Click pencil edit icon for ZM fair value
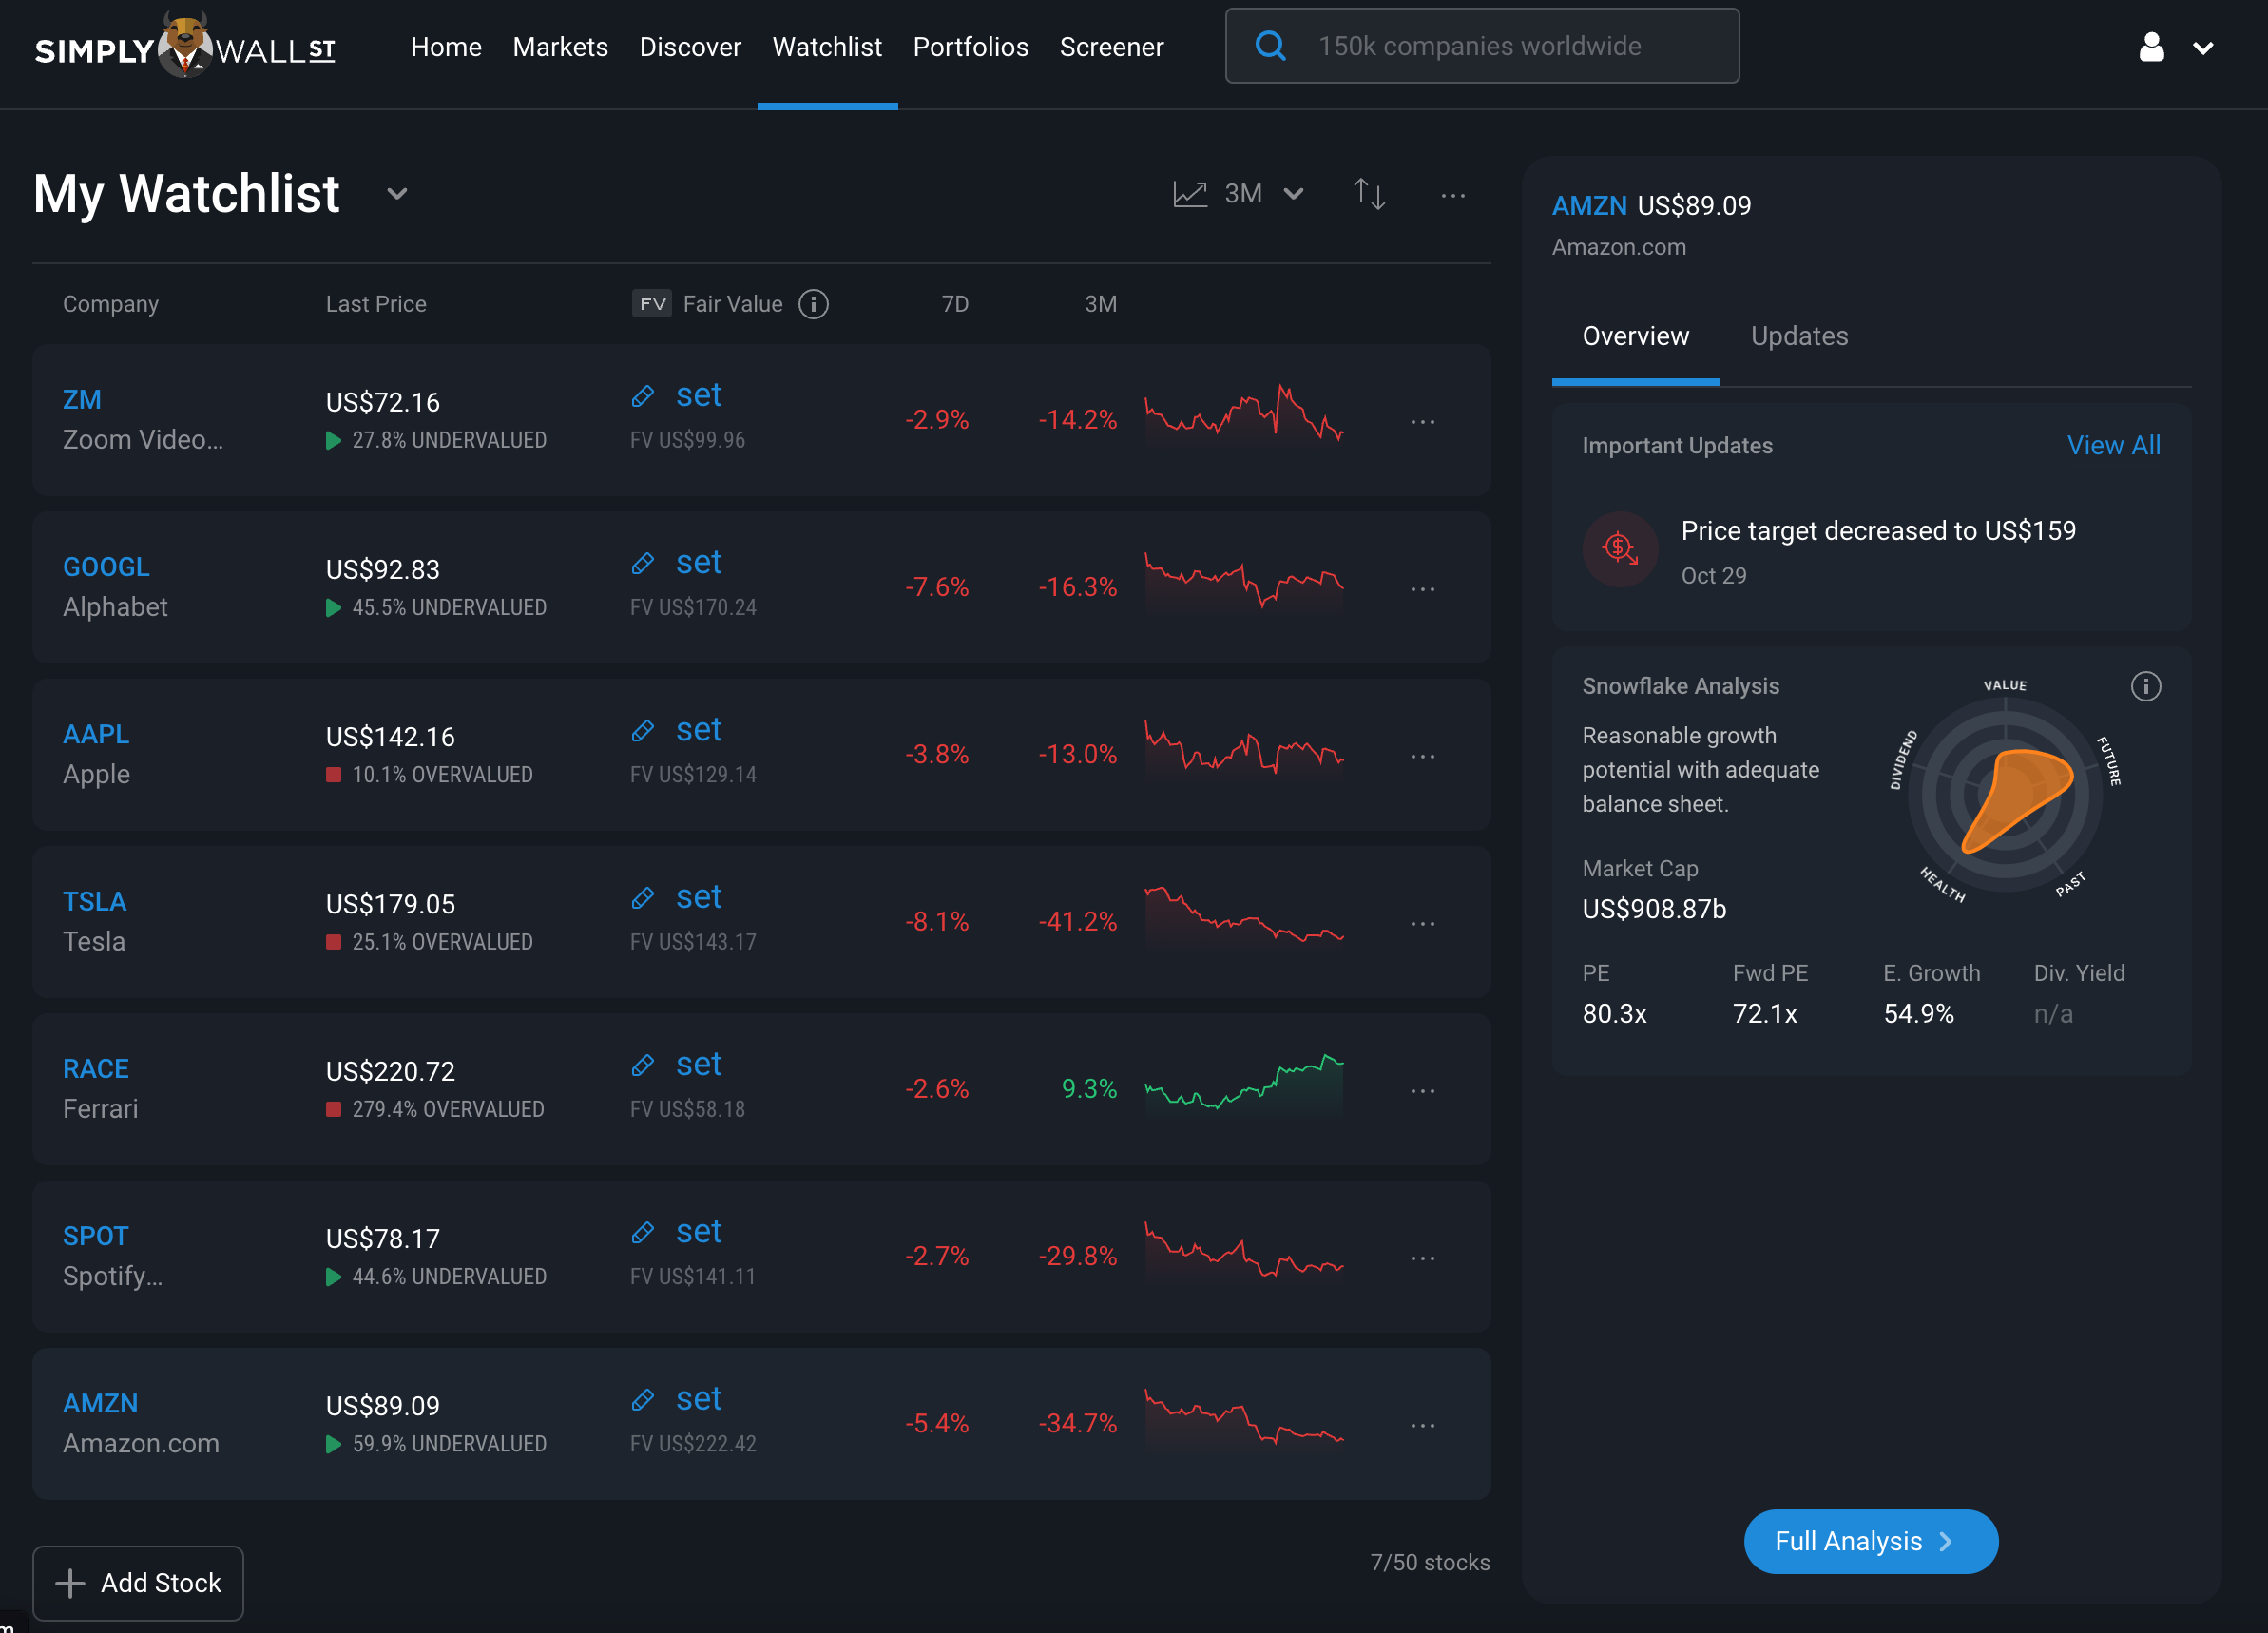2268x1633 pixels. click(x=643, y=396)
